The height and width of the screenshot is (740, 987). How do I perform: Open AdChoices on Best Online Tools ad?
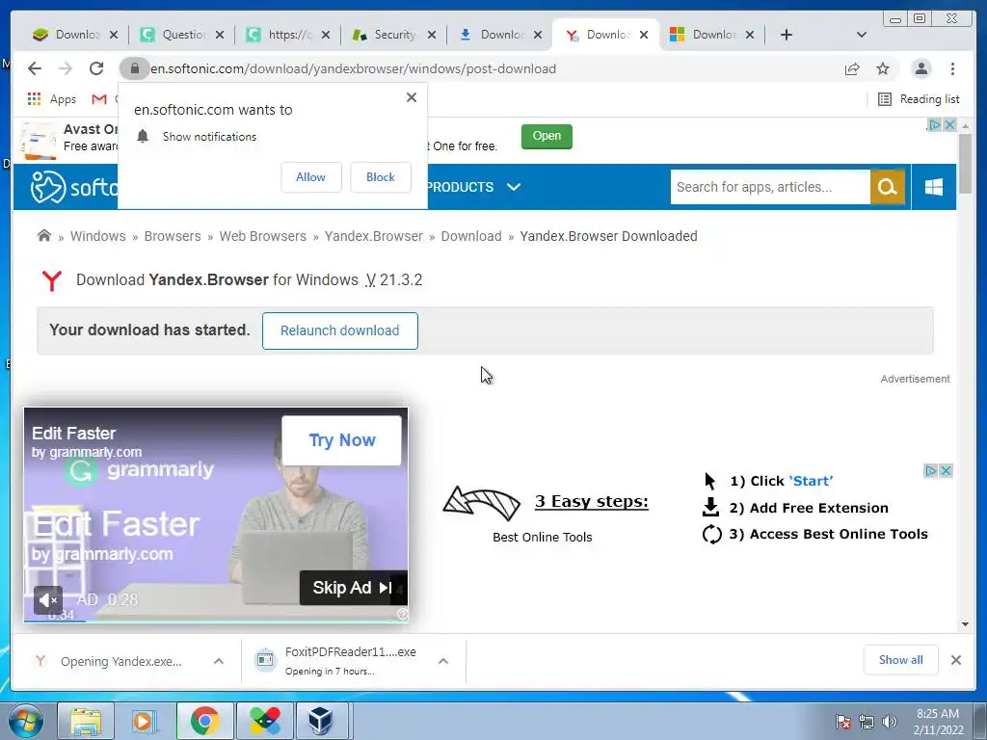pos(930,470)
